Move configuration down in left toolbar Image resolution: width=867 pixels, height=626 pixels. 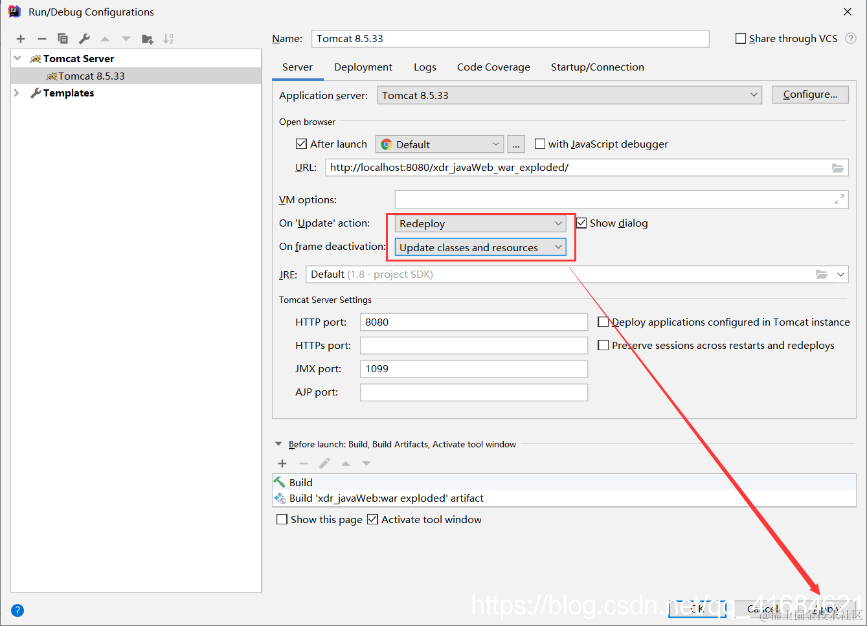126,39
